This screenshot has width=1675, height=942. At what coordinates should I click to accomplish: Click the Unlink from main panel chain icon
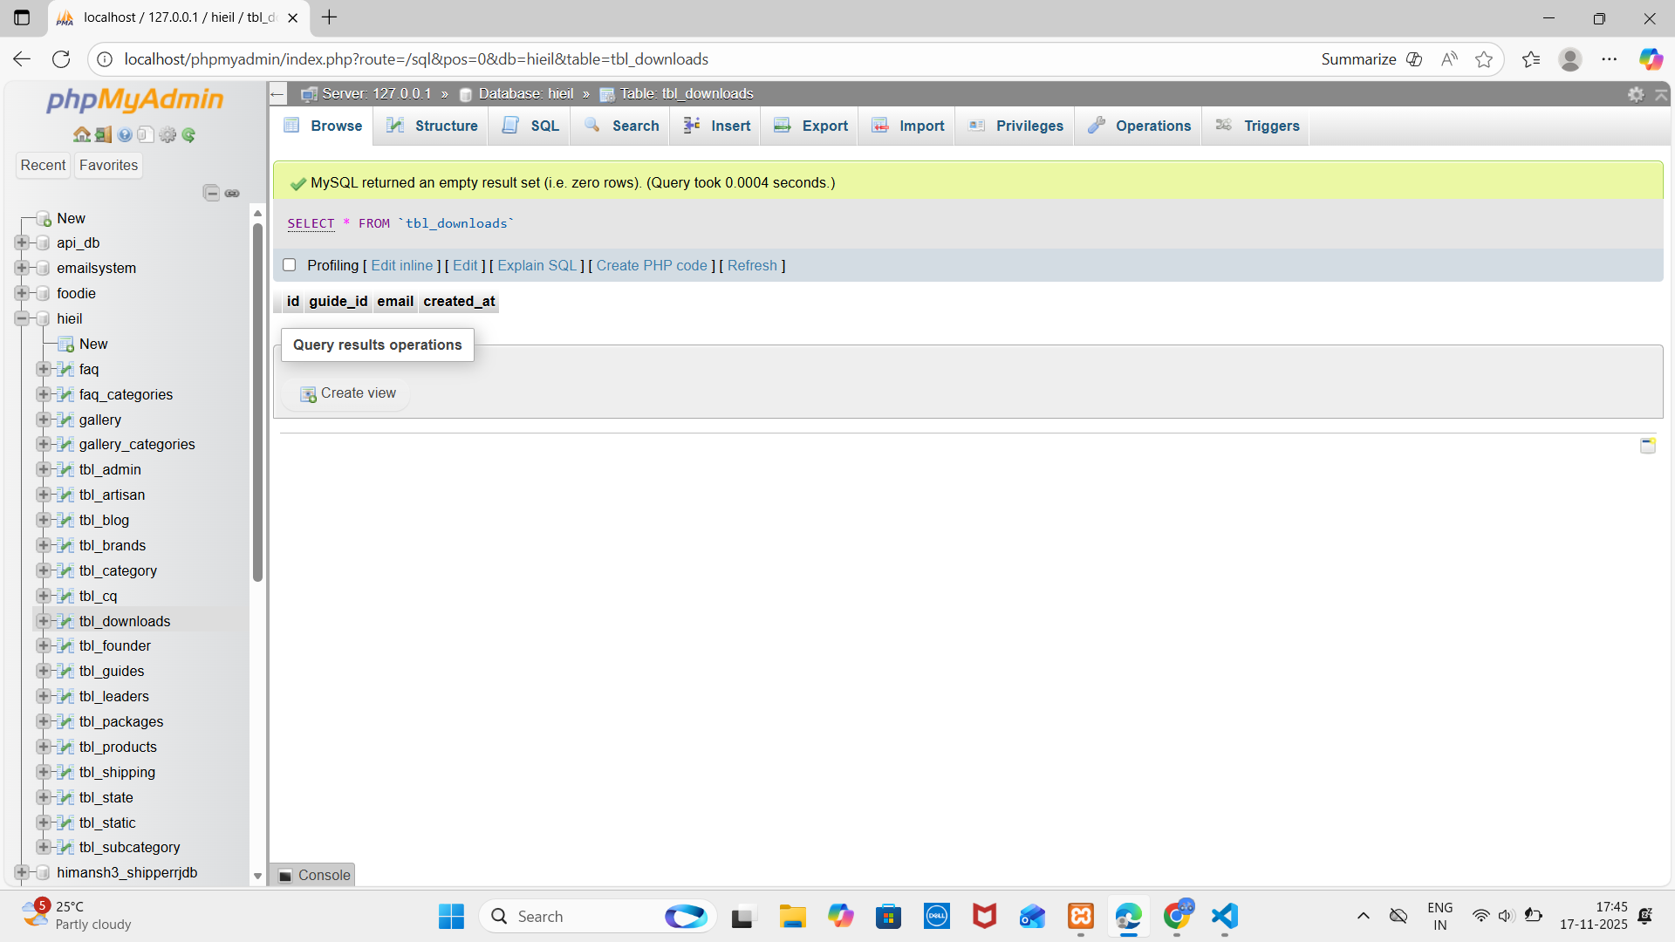click(232, 193)
